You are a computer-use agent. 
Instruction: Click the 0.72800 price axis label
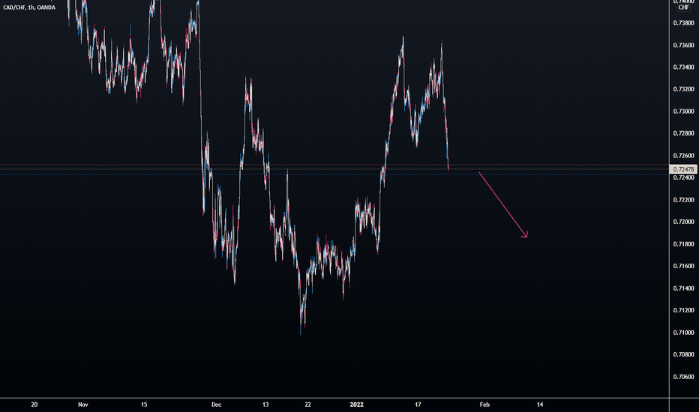(x=683, y=133)
